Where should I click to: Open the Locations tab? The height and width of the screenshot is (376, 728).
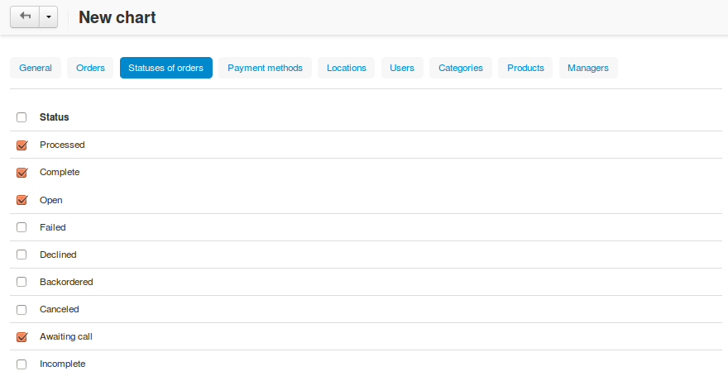tap(347, 68)
